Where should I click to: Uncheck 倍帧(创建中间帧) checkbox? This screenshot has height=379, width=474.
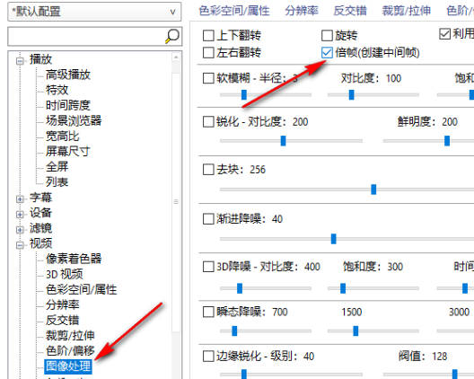coord(327,53)
